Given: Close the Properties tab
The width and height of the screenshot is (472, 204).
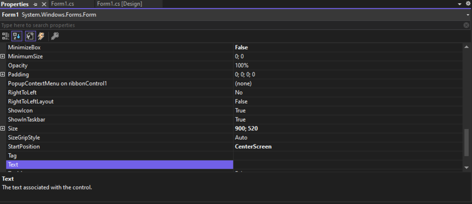Looking at the screenshot, I should pyautogui.click(x=44, y=4).
